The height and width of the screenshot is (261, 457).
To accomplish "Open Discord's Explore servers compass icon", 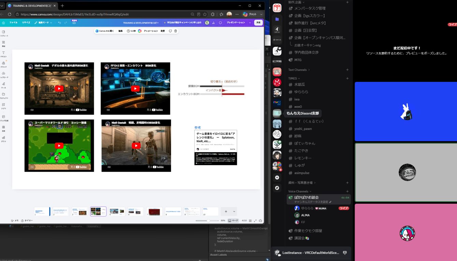I will pyautogui.click(x=277, y=188).
